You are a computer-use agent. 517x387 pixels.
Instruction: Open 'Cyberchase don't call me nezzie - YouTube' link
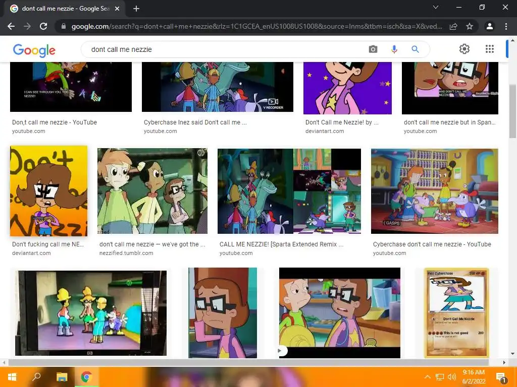point(432,244)
